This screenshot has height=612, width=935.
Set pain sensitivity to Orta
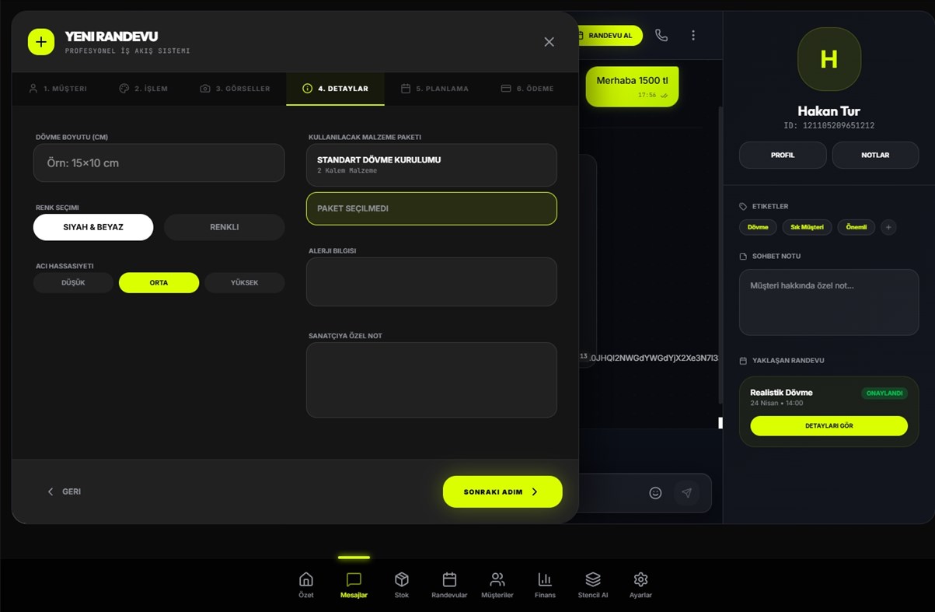point(159,283)
